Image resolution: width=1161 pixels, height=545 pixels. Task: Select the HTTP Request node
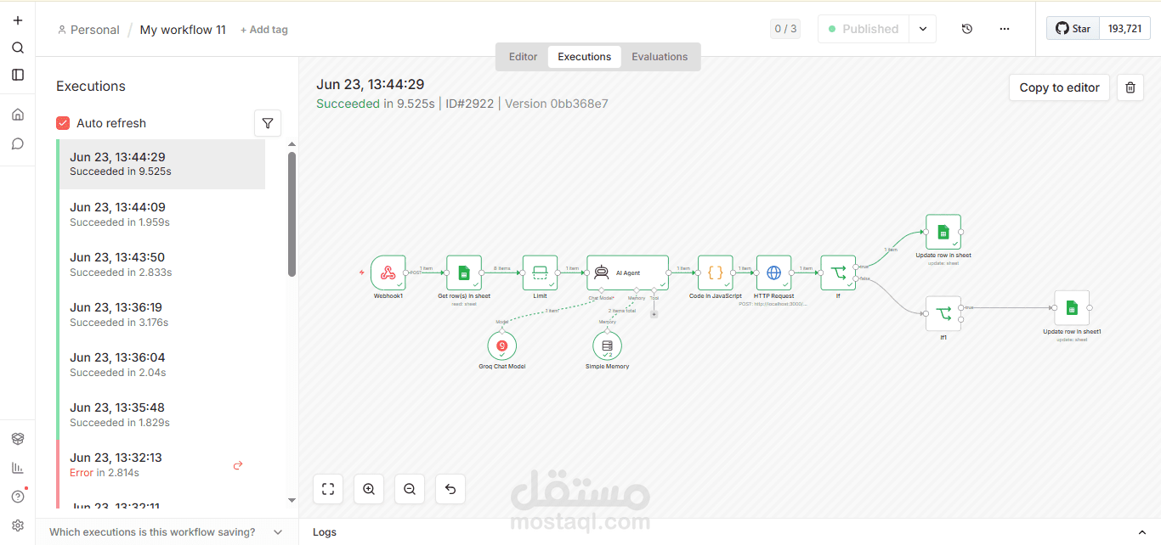pyautogui.click(x=773, y=272)
